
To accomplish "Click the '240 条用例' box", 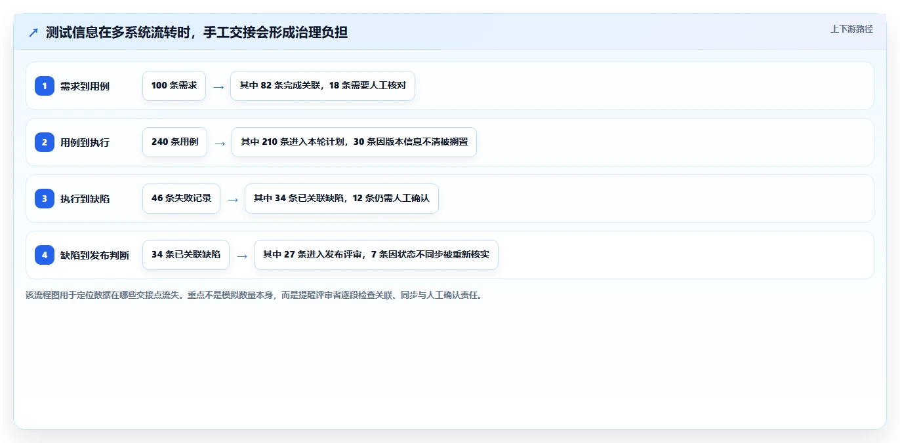I will pos(174,142).
